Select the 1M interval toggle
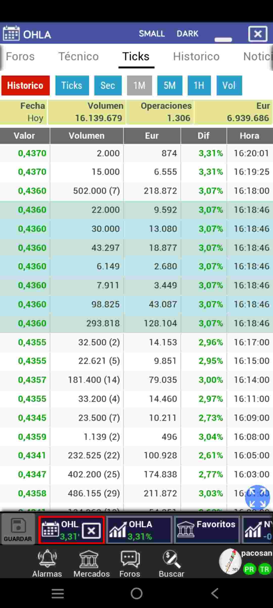 [139, 85]
